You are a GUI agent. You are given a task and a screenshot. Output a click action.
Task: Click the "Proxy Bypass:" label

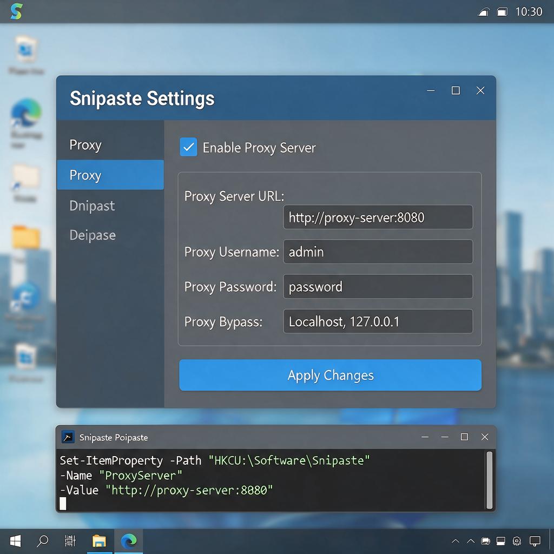pyautogui.click(x=223, y=322)
